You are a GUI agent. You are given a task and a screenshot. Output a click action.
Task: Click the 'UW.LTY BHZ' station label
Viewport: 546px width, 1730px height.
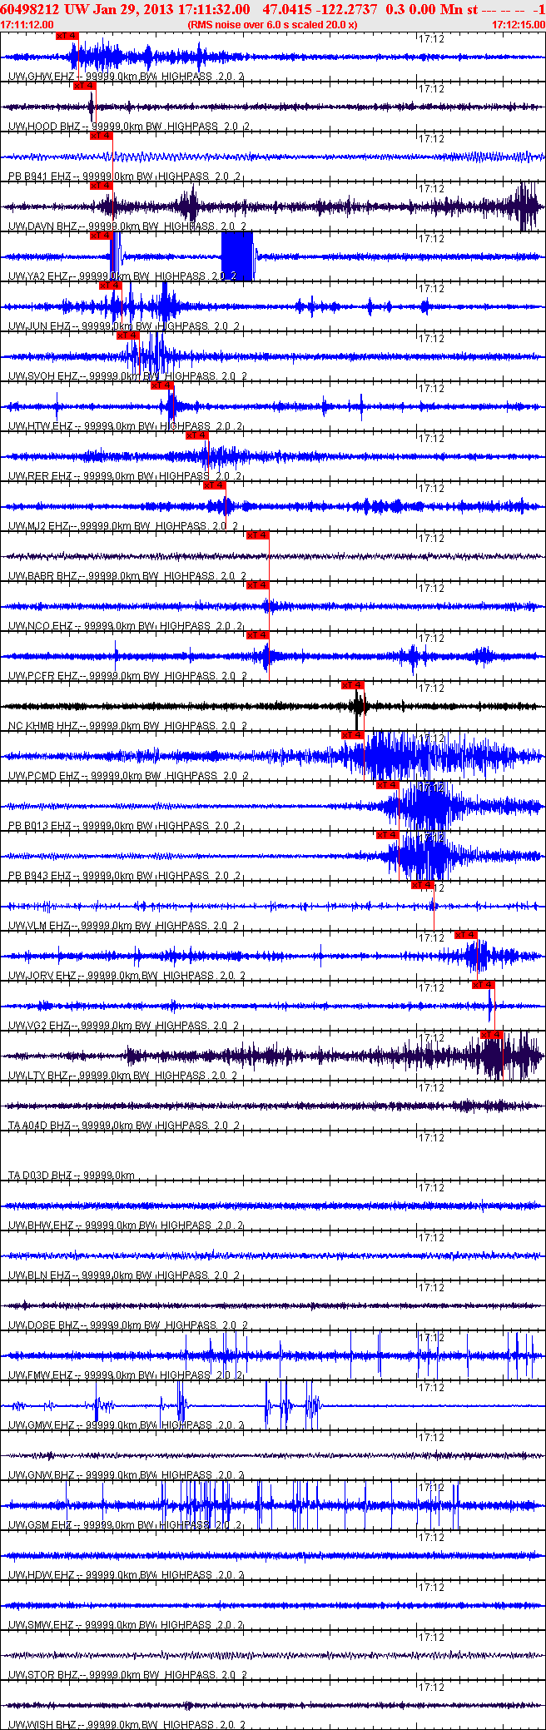(x=38, y=1076)
